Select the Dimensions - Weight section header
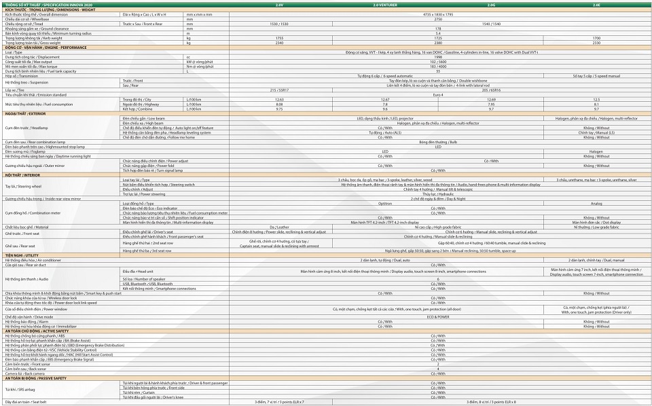652x406 pixels. click(x=51, y=10)
